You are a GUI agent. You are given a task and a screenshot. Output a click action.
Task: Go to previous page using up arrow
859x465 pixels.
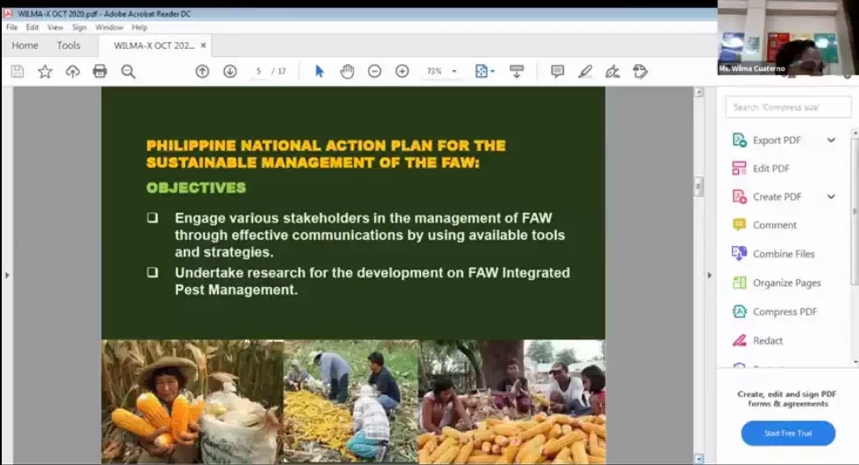point(202,72)
